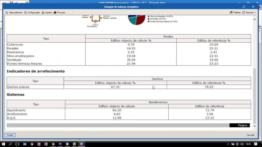262x147 pixels.
Task: Open the Action Center notifications icon
Action: tap(256, 144)
